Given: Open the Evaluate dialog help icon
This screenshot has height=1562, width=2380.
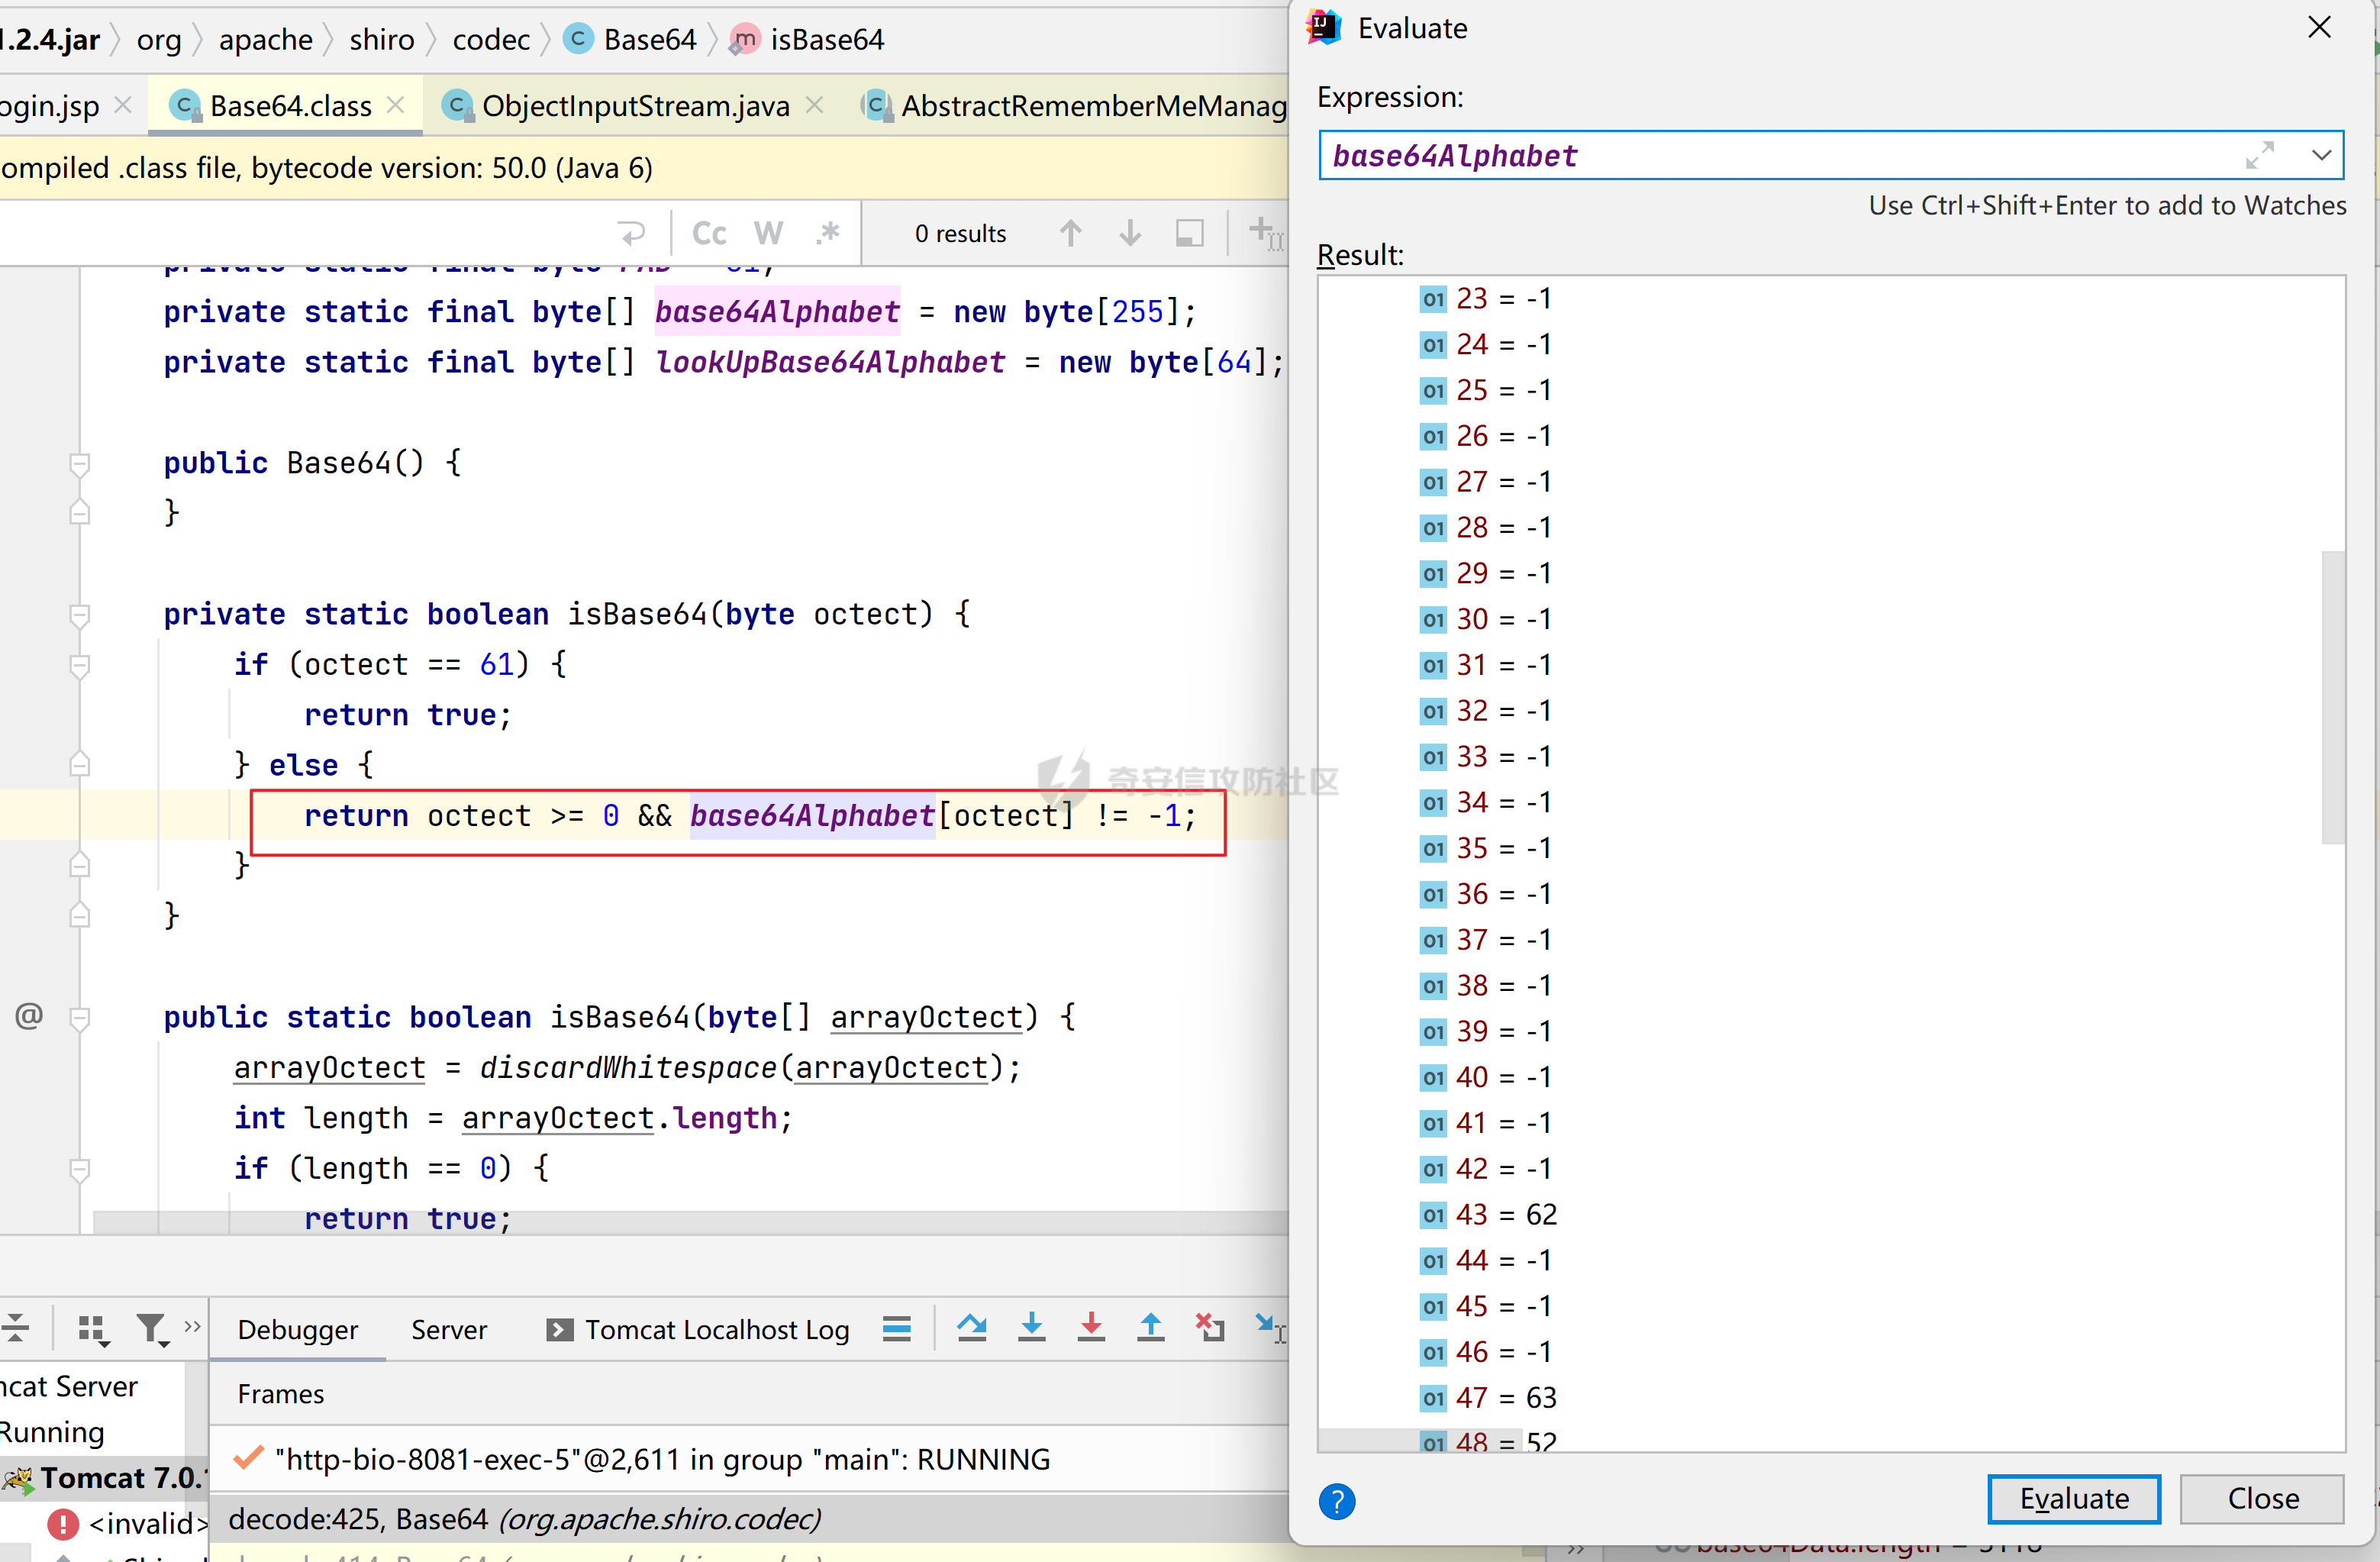Looking at the screenshot, I should click(1337, 1501).
